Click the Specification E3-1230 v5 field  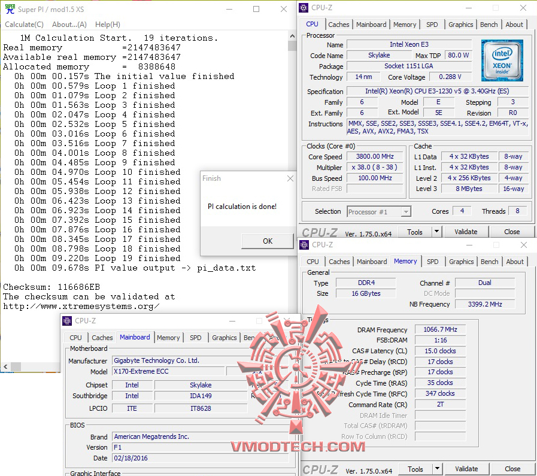click(437, 91)
